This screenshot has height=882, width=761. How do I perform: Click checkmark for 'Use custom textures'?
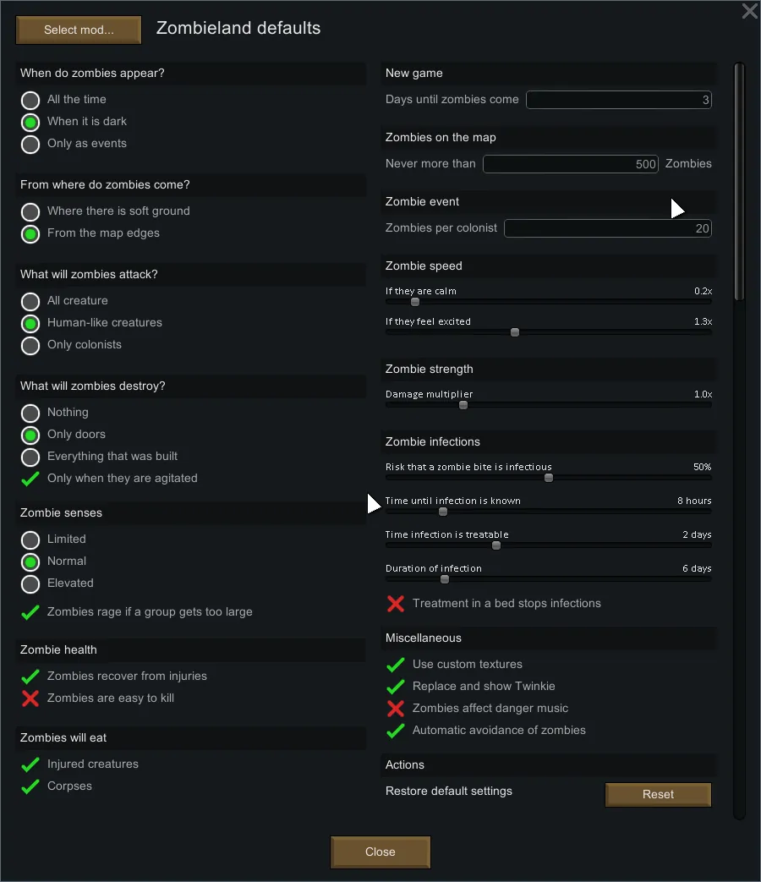pos(395,665)
